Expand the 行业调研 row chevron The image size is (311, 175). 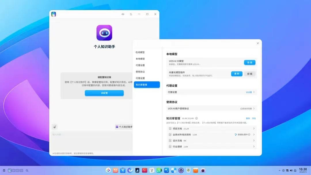coord(254,147)
